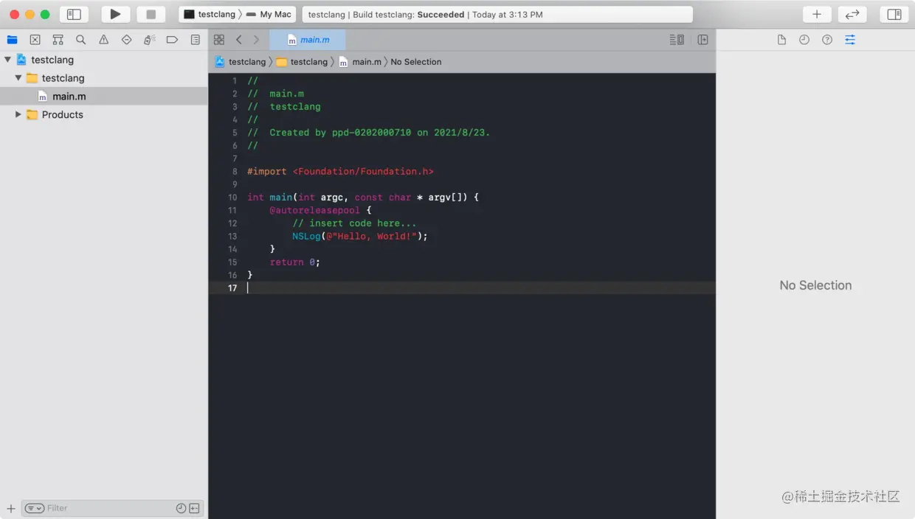
Task: Open the Report navigator icon
Action: pos(195,40)
